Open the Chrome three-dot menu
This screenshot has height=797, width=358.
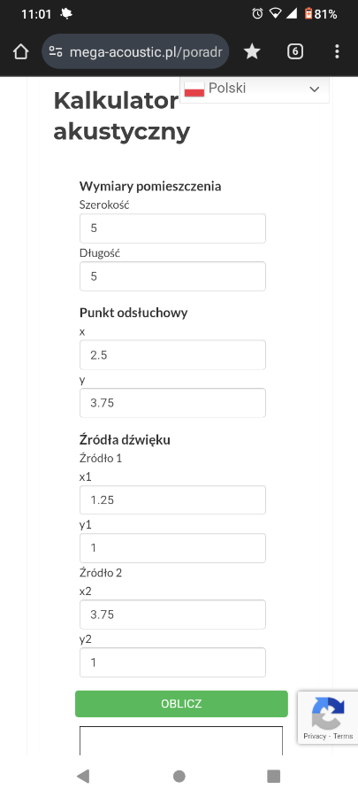point(337,51)
